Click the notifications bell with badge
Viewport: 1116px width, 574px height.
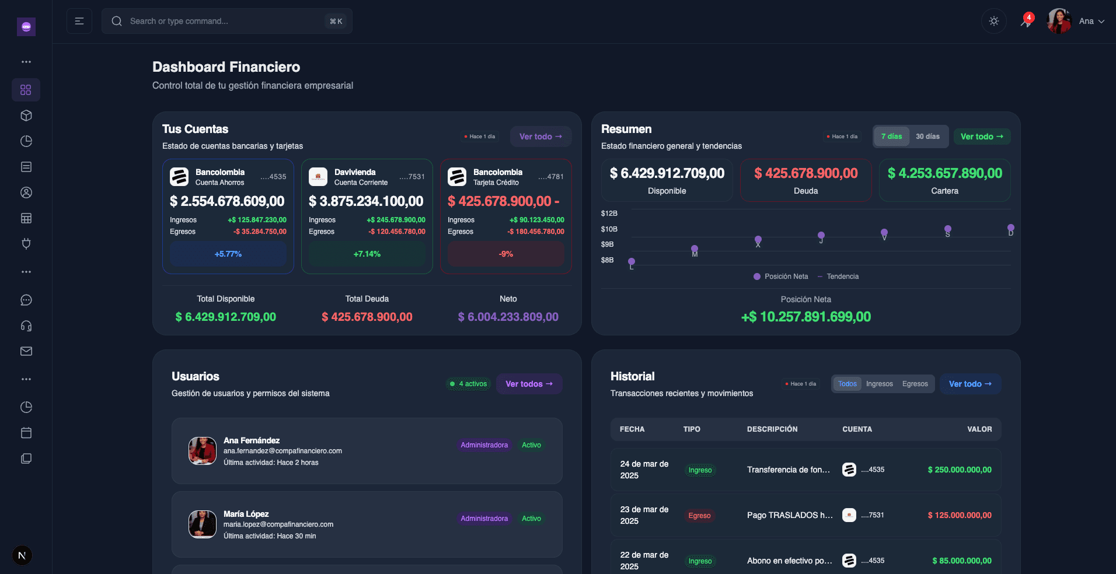pos(1026,21)
